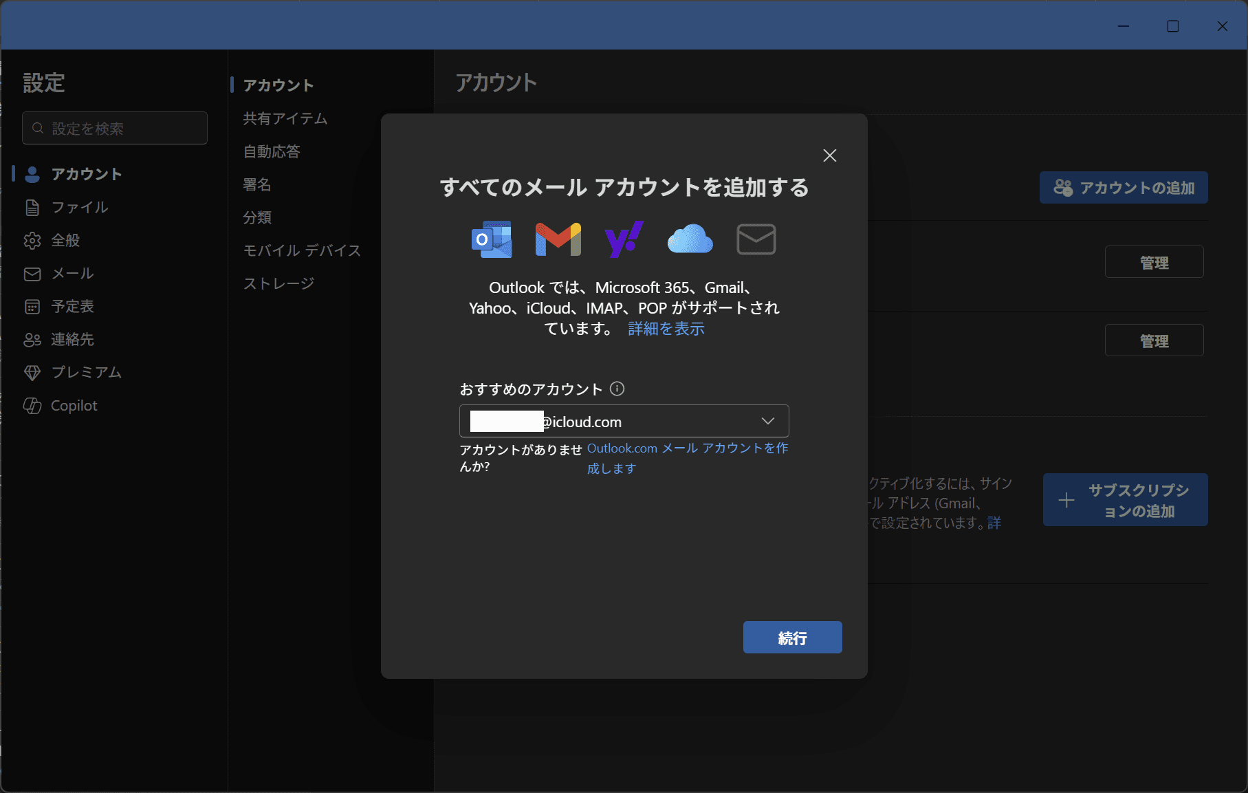The image size is (1248, 793).
Task: Open the 予定表 settings category
Action: click(72, 307)
